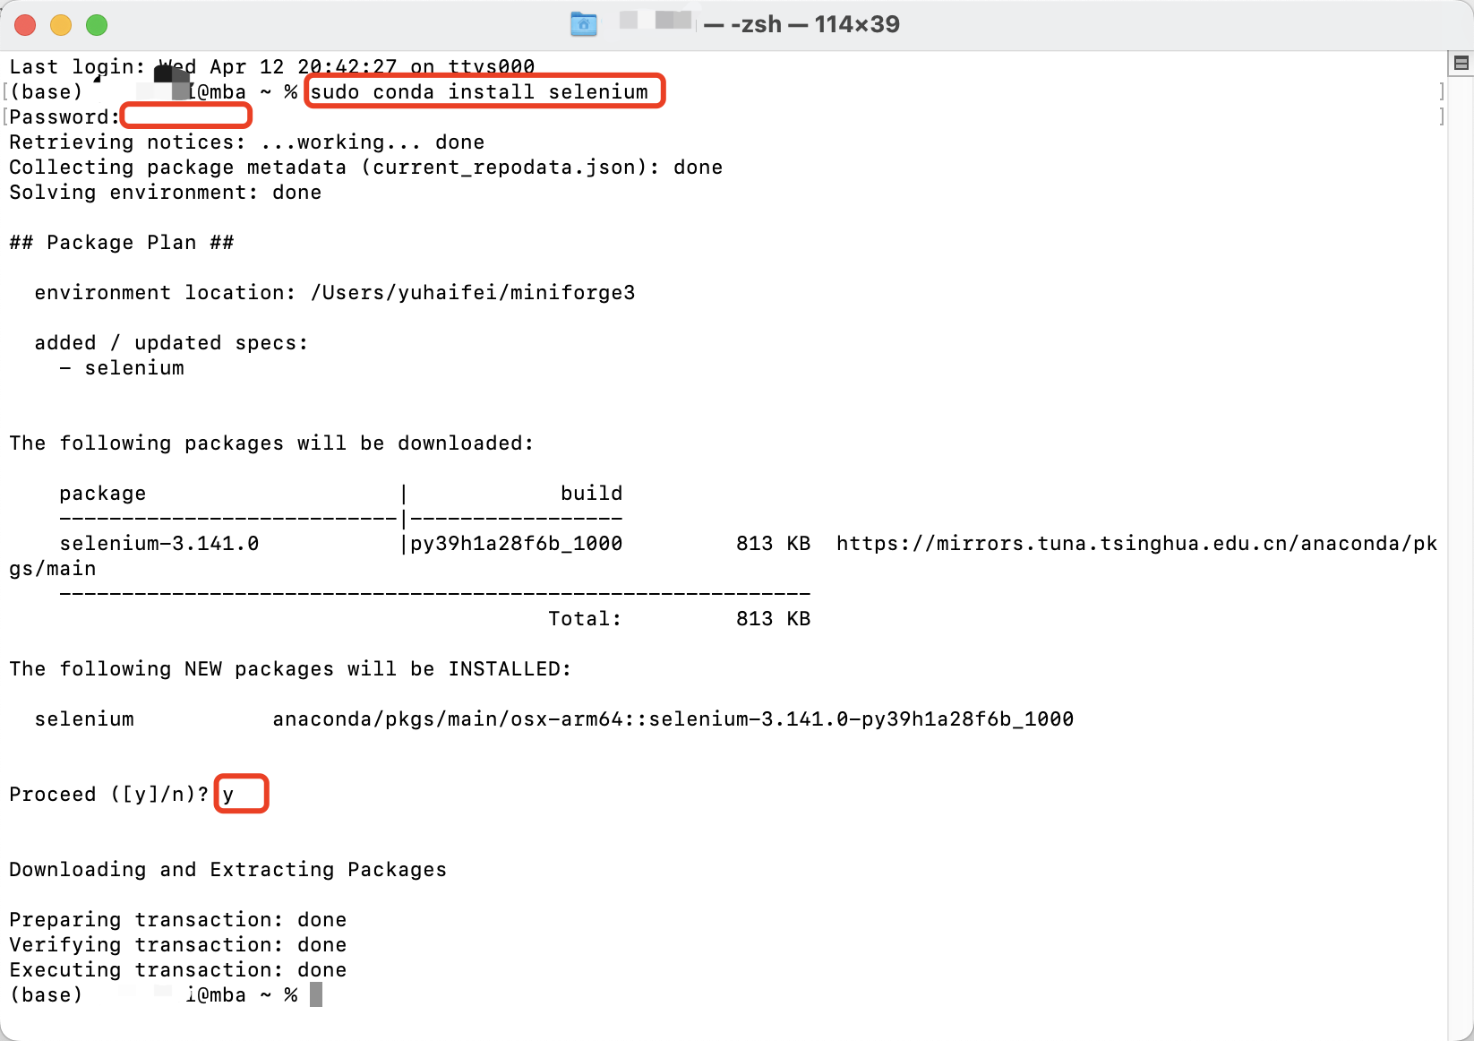Click the scrollback marker icon at top right
Viewport: 1474px width, 1041px height.
(x=1461, y=63)
